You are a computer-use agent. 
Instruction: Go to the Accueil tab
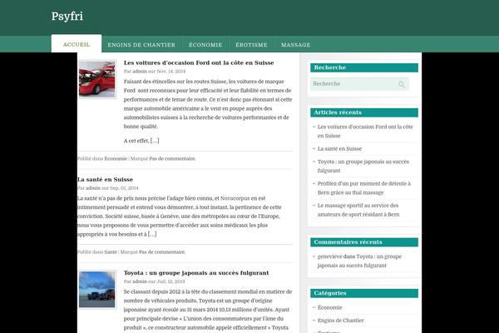click(77, 44)
